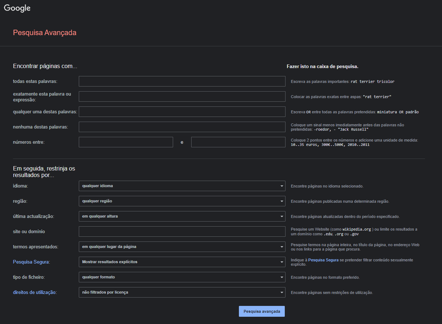Click the Google logo
Viewport: 442px width, 324px height.
[17, 8]
